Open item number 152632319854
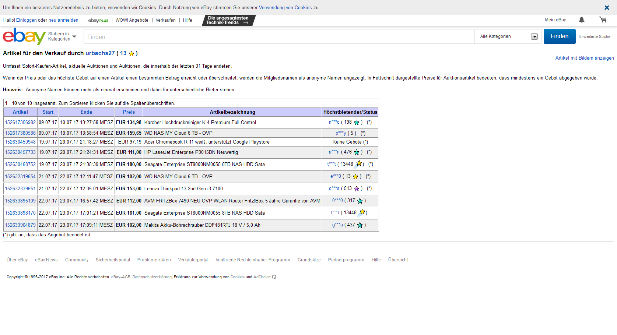617x335 pixels. point(20,177)
